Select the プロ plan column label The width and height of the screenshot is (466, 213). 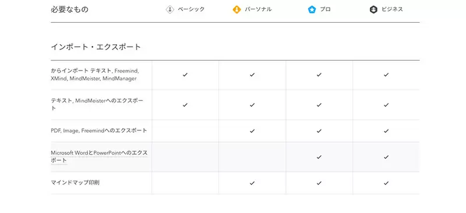coord(325,9)
